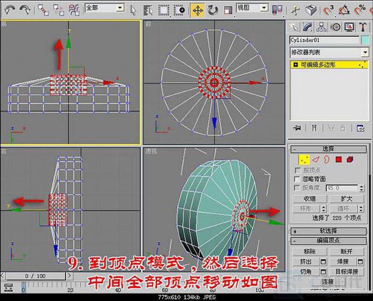This screenshot has height=301, width=373.
Task: Select the Select and Link tool
Action: [43, 10]
